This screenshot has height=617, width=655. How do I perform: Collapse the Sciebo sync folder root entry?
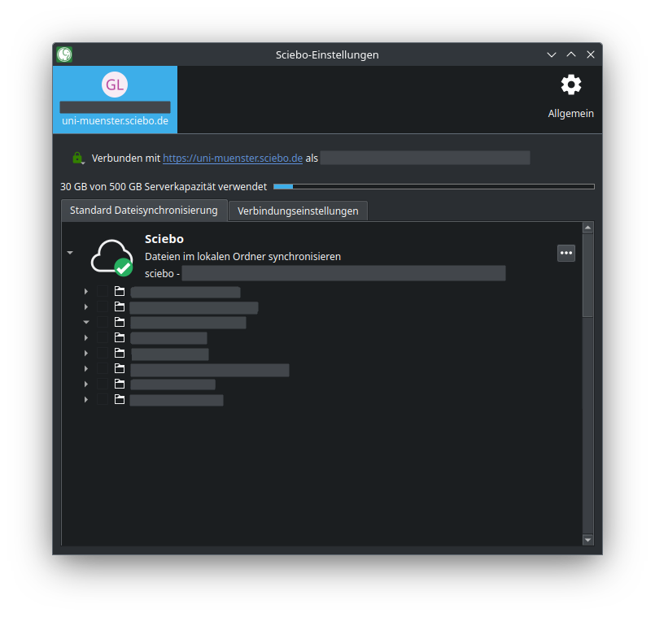coord(70,253)
